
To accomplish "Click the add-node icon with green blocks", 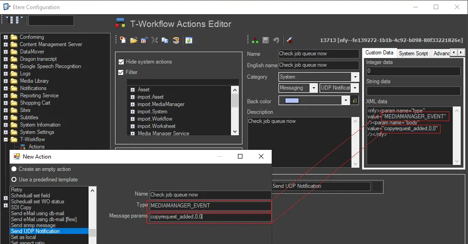I will click(x=255, y=40).
